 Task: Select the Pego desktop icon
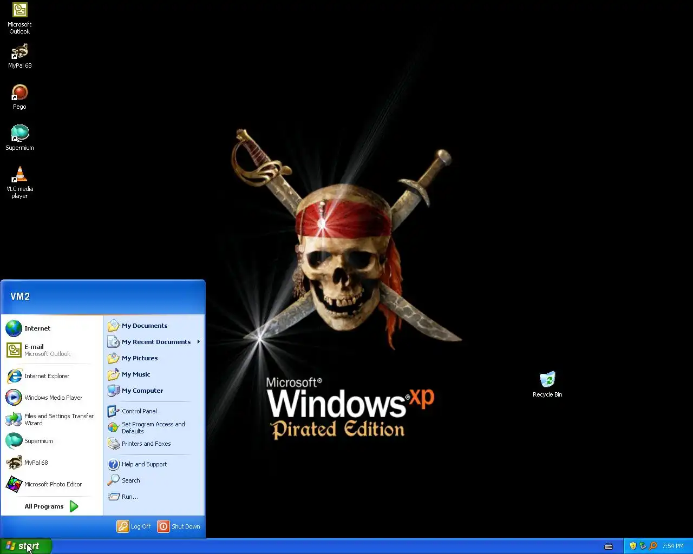pos(19,97)
